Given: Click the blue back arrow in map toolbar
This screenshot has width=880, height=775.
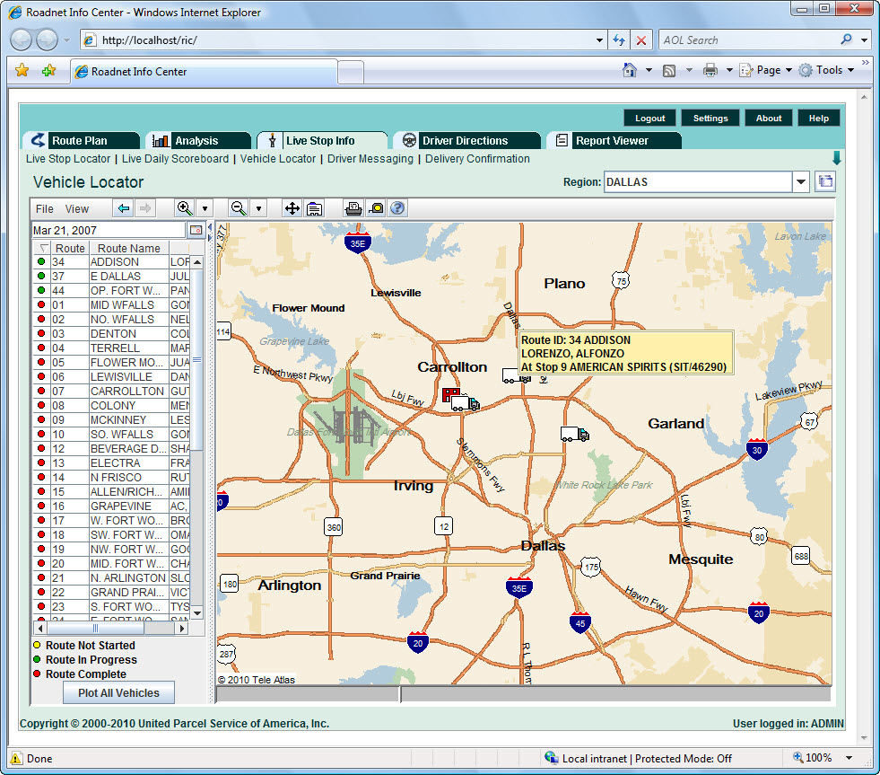Looking at the screenshot, I should pyautogui.click(x=124, y=208).
